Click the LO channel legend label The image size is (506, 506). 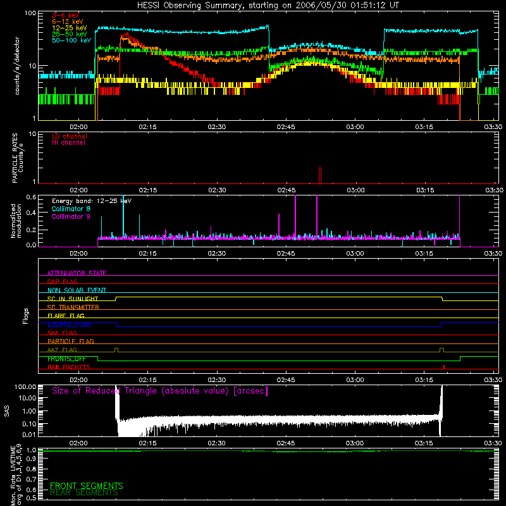coord(70,136)
